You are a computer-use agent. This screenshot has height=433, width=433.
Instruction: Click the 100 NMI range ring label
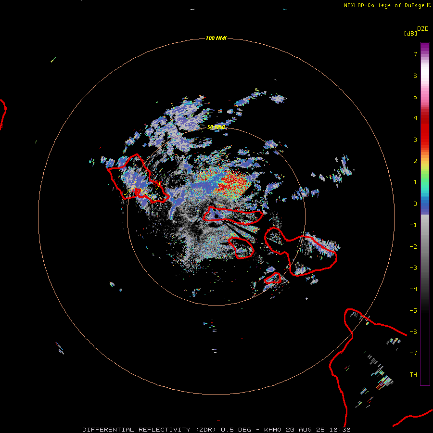216,38
